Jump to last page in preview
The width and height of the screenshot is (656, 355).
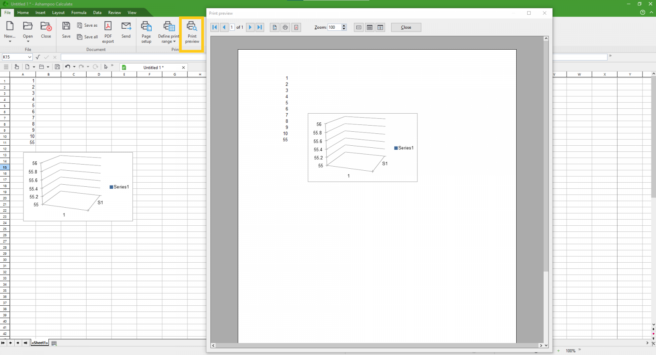260,27
